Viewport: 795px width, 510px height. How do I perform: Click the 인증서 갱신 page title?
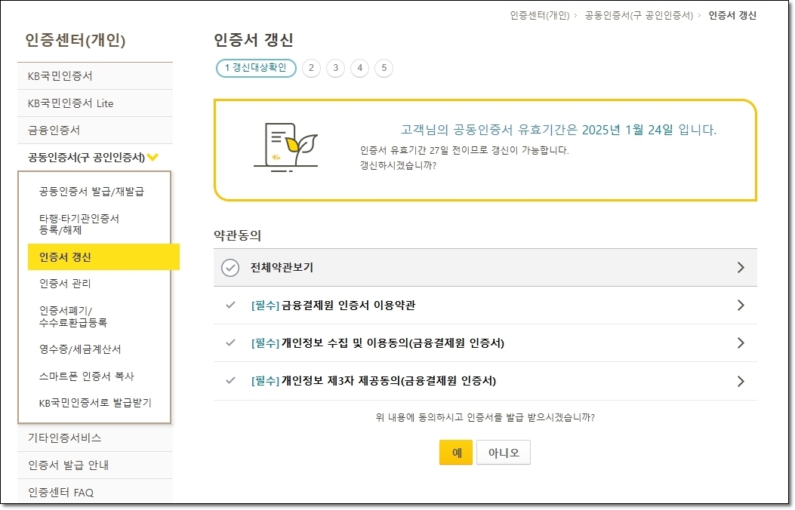coord(254,40)
